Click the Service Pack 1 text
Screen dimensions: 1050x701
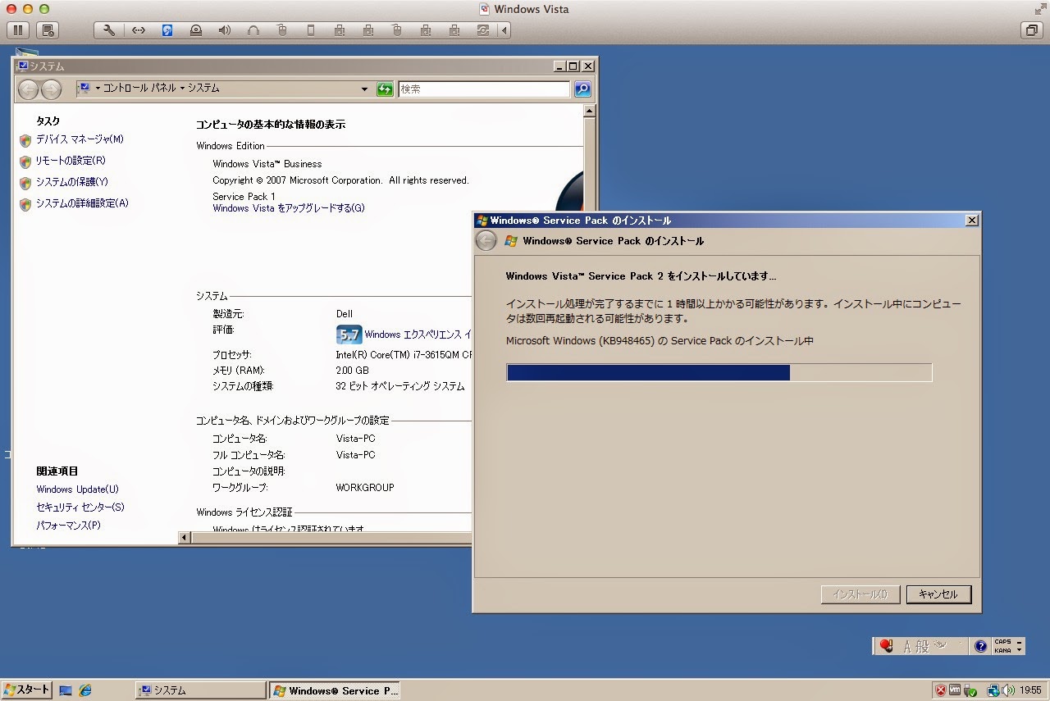pos(244,197)
